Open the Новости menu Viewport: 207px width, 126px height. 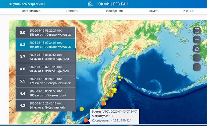[72, 11]
